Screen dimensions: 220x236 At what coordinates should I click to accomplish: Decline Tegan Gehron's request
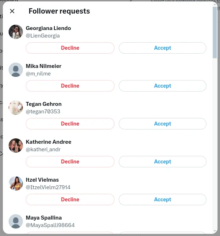pos(70,124)
